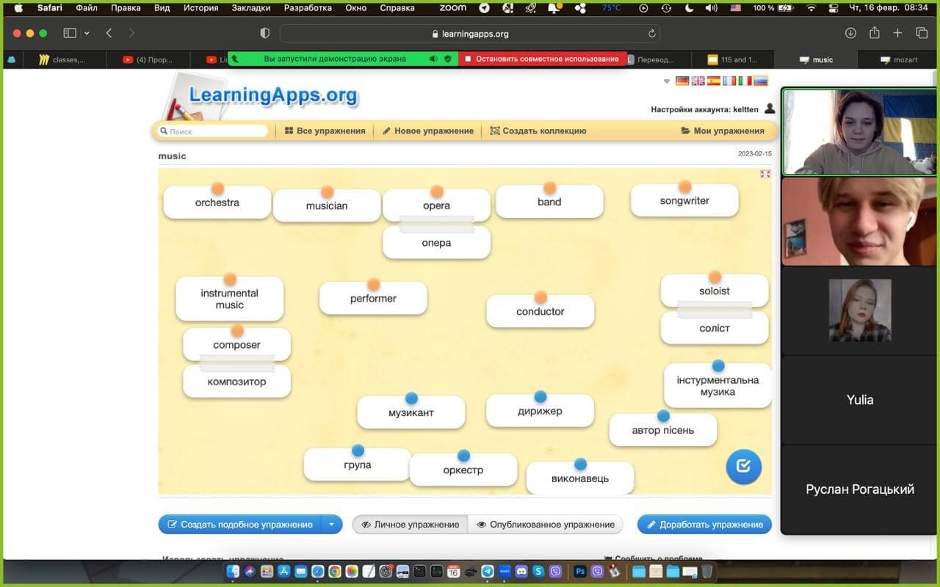Image resolution: width=940 pixels, height=587 pixels.
Task: Select 'Руслан Рогацький' participant tile
Action: pos(859,489)
